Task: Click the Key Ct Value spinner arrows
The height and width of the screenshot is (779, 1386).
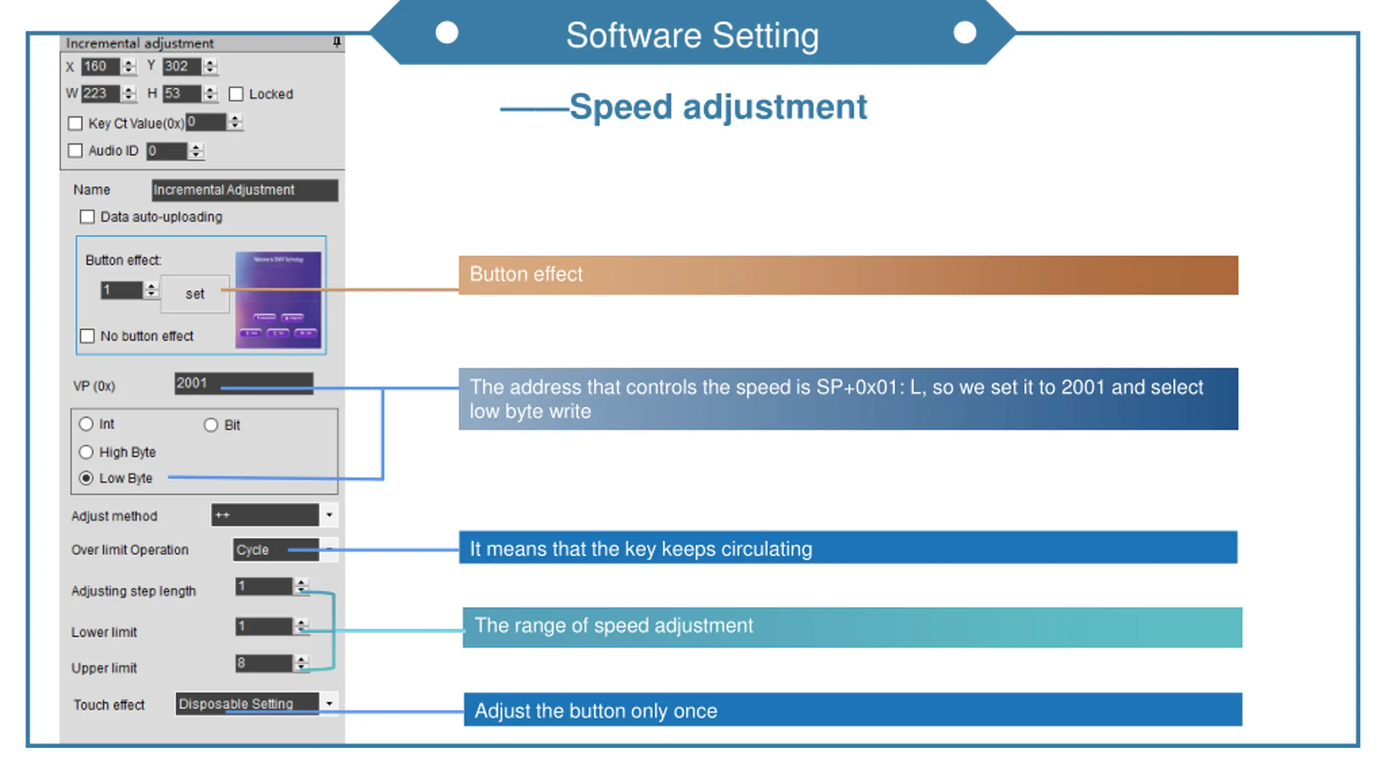Action: coord(235,122)
